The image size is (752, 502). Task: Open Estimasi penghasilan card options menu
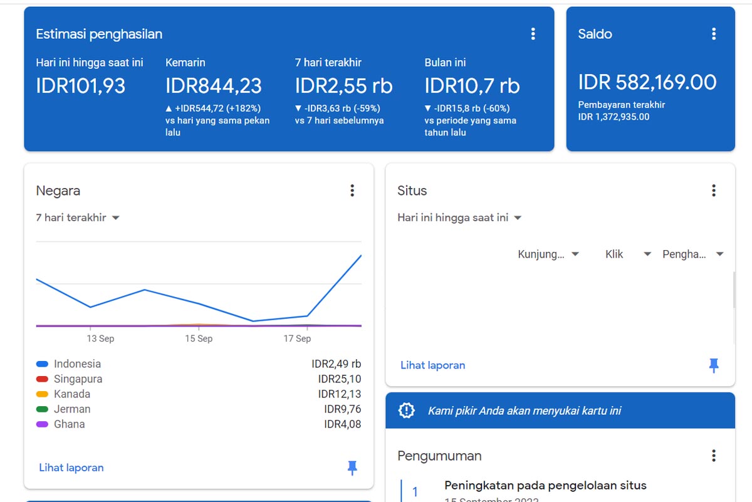click(x=533, y=34)
